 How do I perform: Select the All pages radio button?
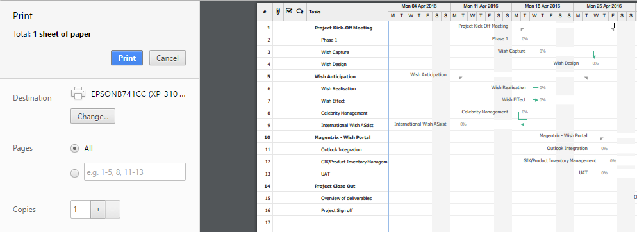(x=74, y=148)
